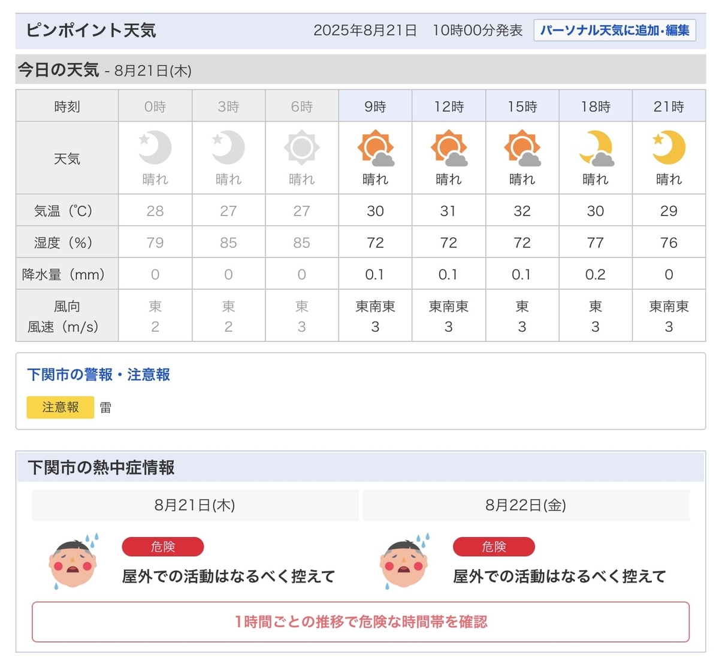719x667 pixels.
Task: Click 屋外での活動はなるべく控えて under 8月21日
Action: click(228, 576)
